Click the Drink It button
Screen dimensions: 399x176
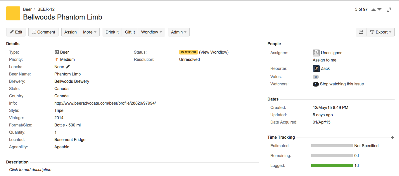click(112, 32)
